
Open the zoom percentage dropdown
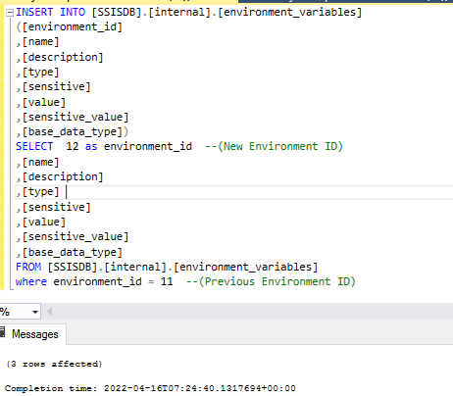pyautogui.click(x=35, y=312)
